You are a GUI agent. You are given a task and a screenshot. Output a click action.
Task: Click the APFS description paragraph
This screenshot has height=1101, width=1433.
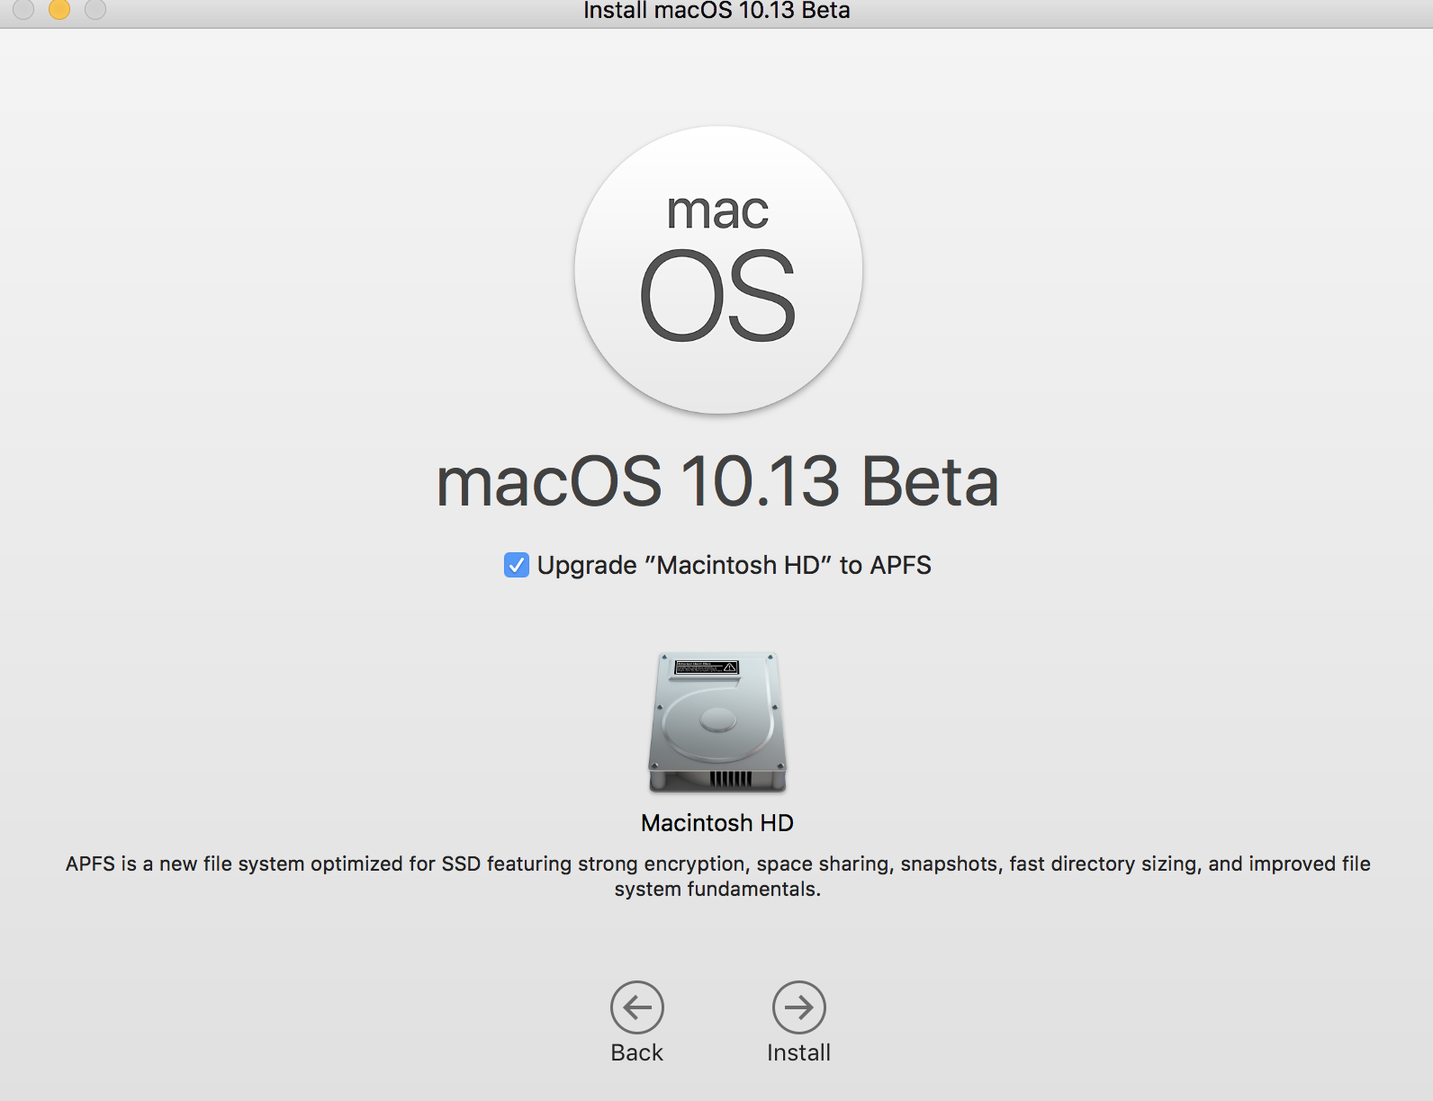[x=717, y=876]
